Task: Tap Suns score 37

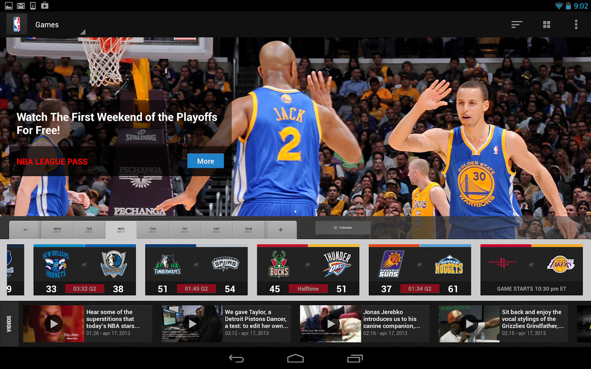Action: tap(386, 289)
